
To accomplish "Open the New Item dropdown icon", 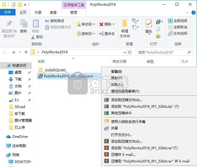I will click(135, 21).
